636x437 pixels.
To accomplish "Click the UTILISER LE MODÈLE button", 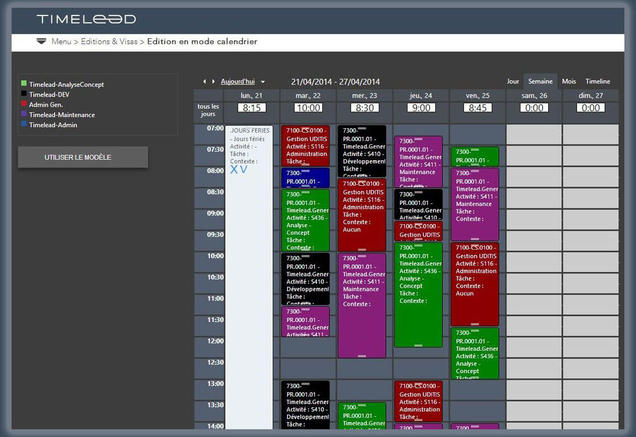I will click(x=83, y=157).
